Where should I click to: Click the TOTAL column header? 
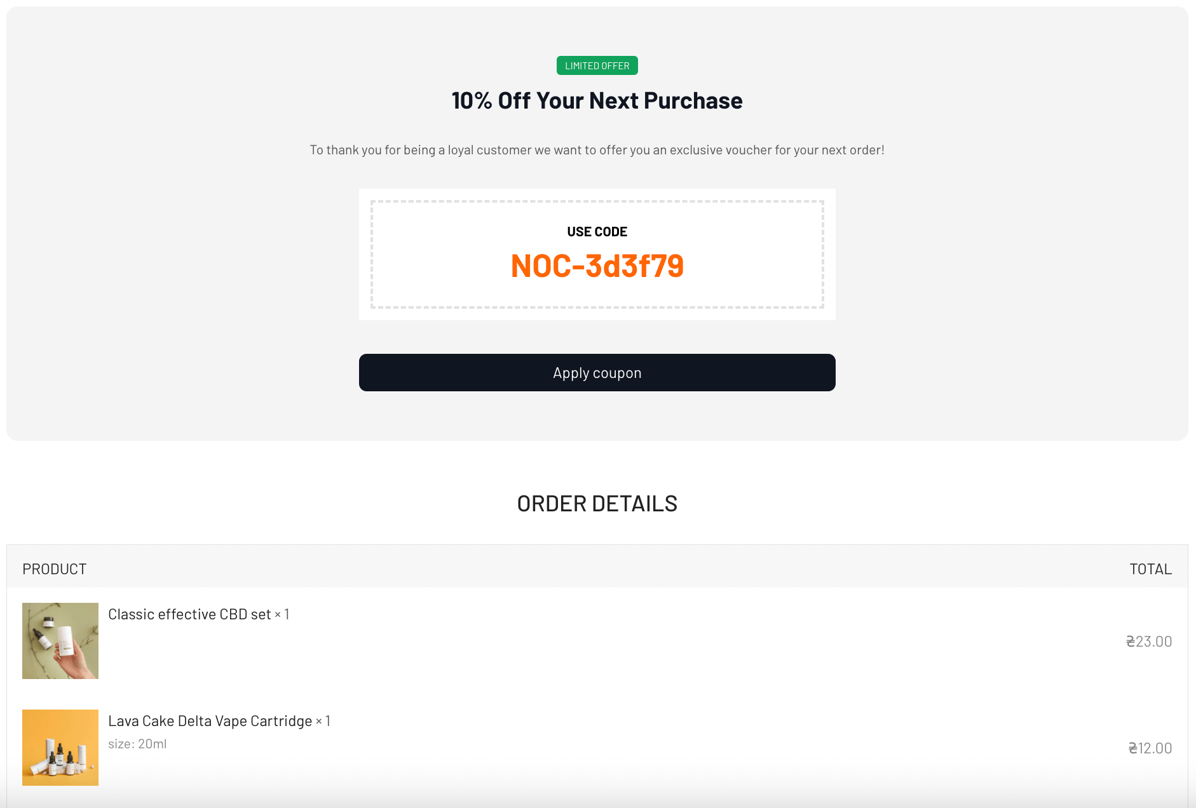1150,569
